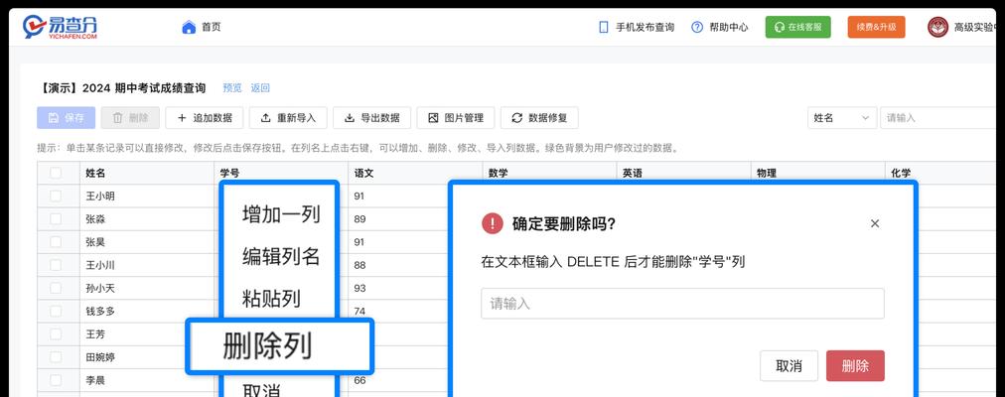
Task: Click the 学号 column header
Action: coord(281,173)
